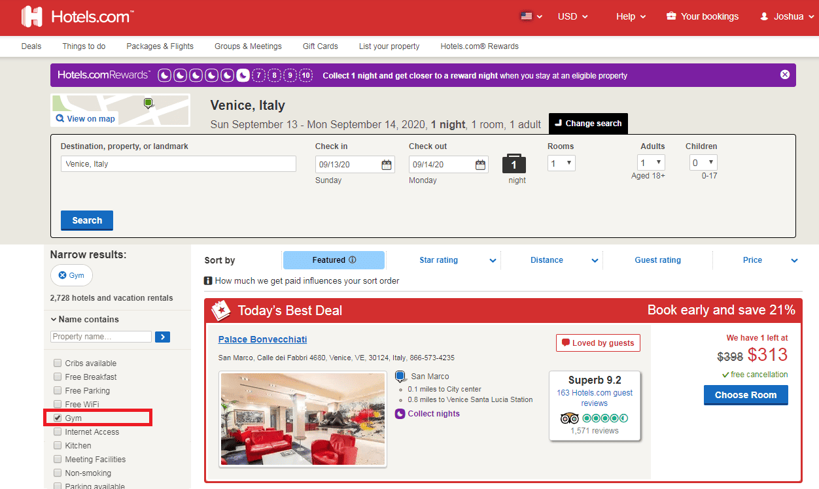
Task: Open the check-in date calendar icon
Action: coord(387,164)
